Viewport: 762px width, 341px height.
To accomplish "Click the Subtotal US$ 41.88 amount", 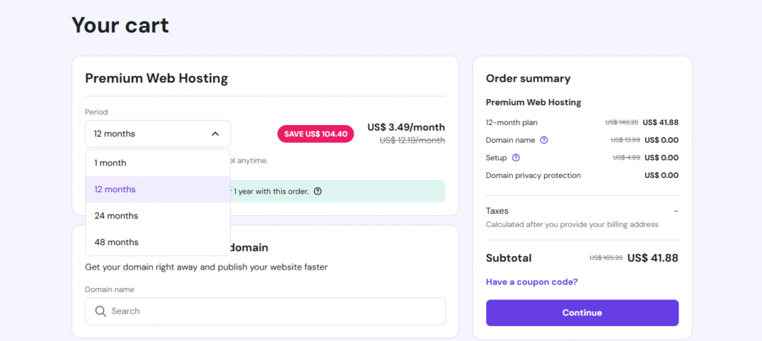I will 653,258.
